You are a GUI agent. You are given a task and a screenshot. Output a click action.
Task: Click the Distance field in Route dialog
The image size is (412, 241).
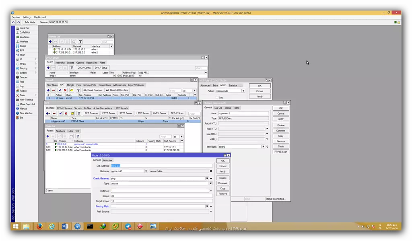160,191
